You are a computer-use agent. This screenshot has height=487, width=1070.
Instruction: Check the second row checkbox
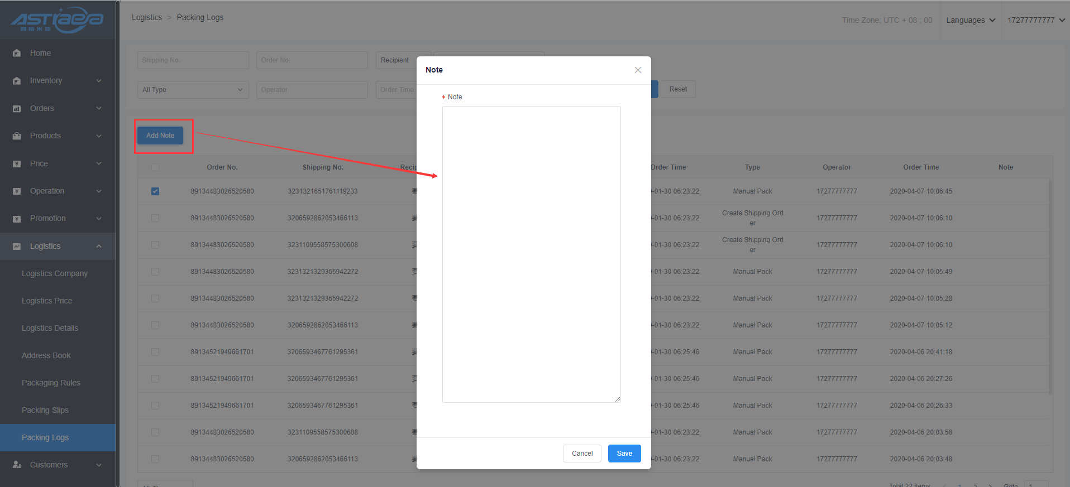155,218
